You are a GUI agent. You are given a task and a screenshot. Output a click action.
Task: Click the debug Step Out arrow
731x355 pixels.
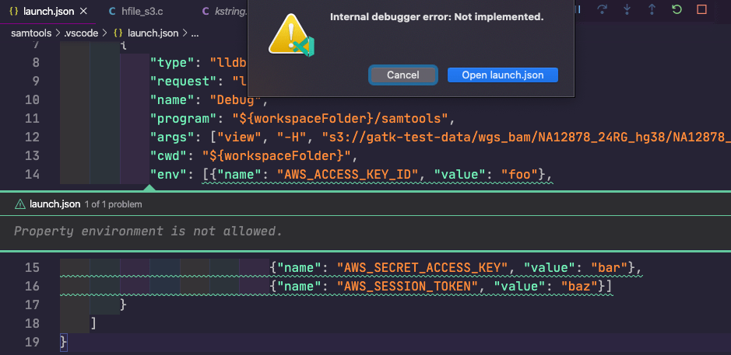click(652, 10)
